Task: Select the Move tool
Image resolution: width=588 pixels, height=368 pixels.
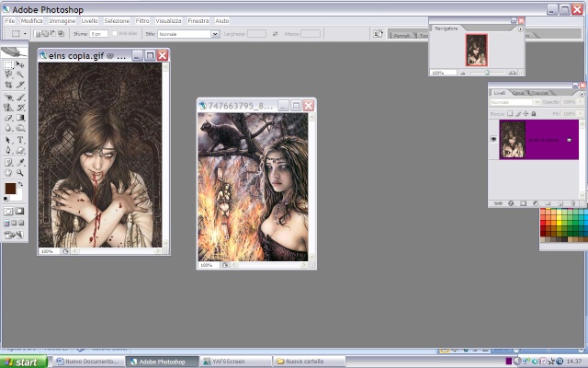Action: pyautogui.click(x=20, y=64)
